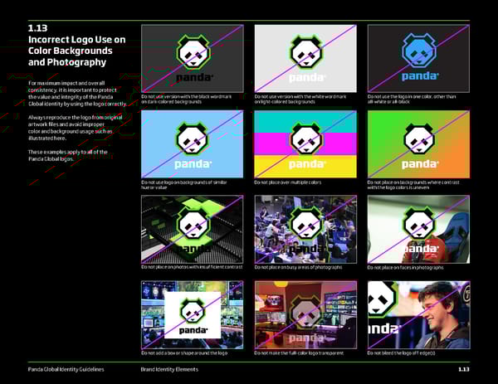Select the insufficient contrast photo example
This screenshot has width=498, height=384.
(193, 230)
